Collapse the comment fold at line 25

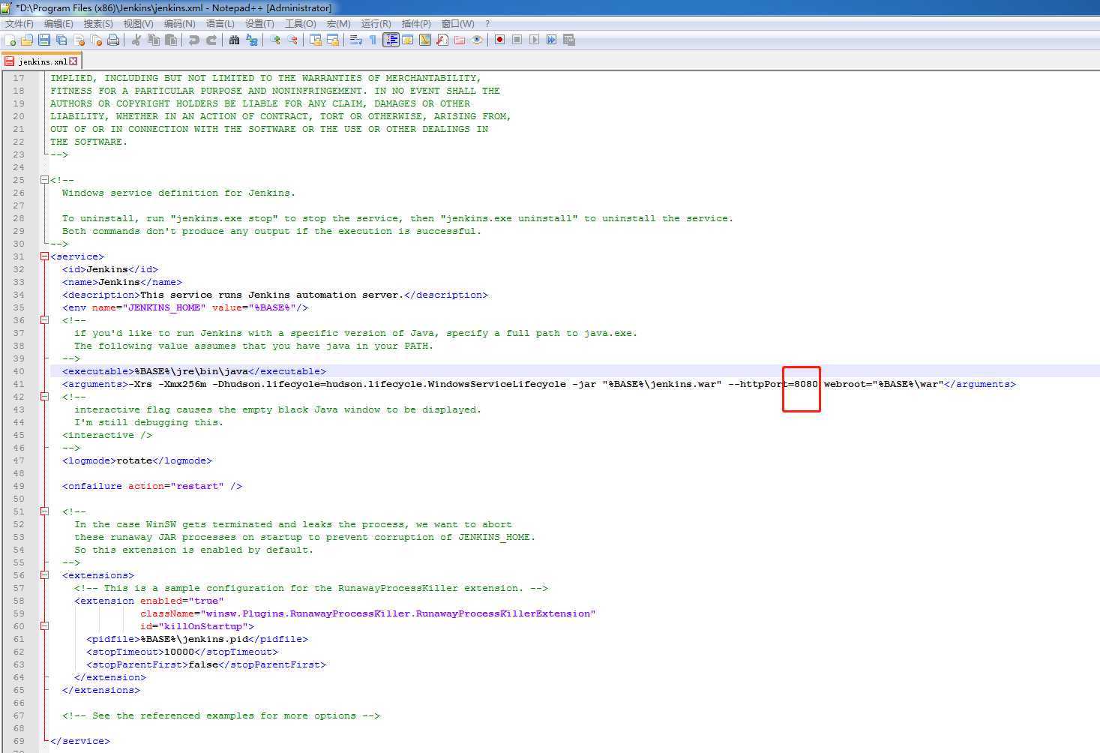44,180
